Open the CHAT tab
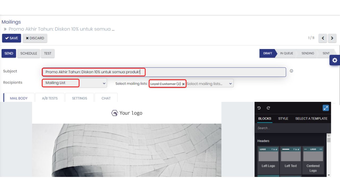 click(x=106, y=98)
